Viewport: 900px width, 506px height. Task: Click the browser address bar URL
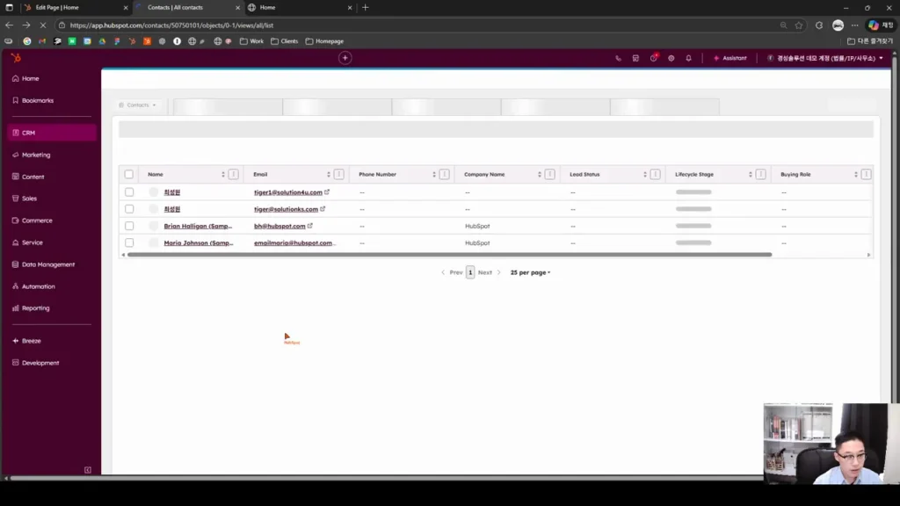coord(171,25)
